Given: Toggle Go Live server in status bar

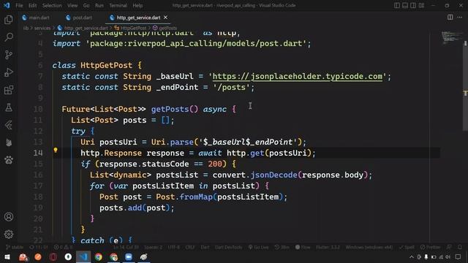Looking at the screenshot, I should pos(258,247).
